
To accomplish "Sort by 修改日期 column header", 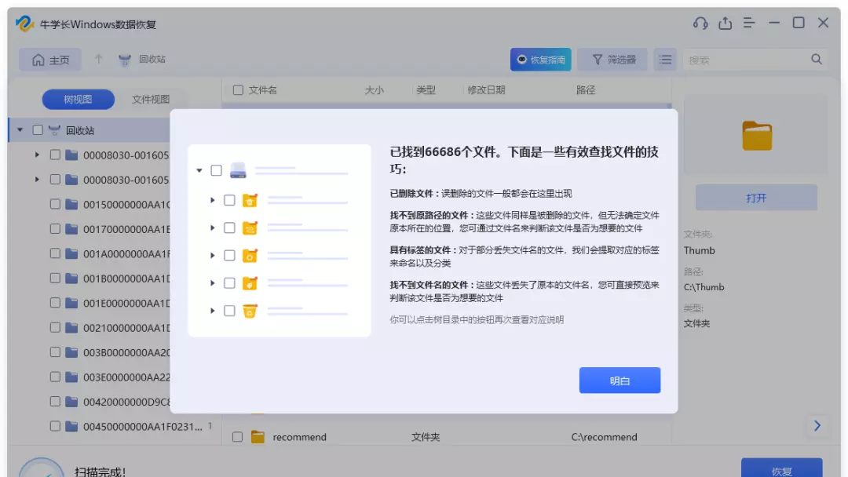I will tap(486, 90).
